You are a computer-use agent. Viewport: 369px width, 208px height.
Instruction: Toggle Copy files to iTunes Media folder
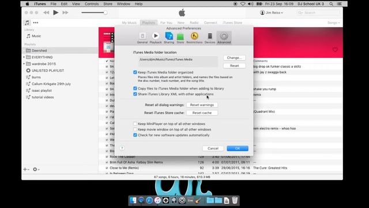click(x=135, y=88)
